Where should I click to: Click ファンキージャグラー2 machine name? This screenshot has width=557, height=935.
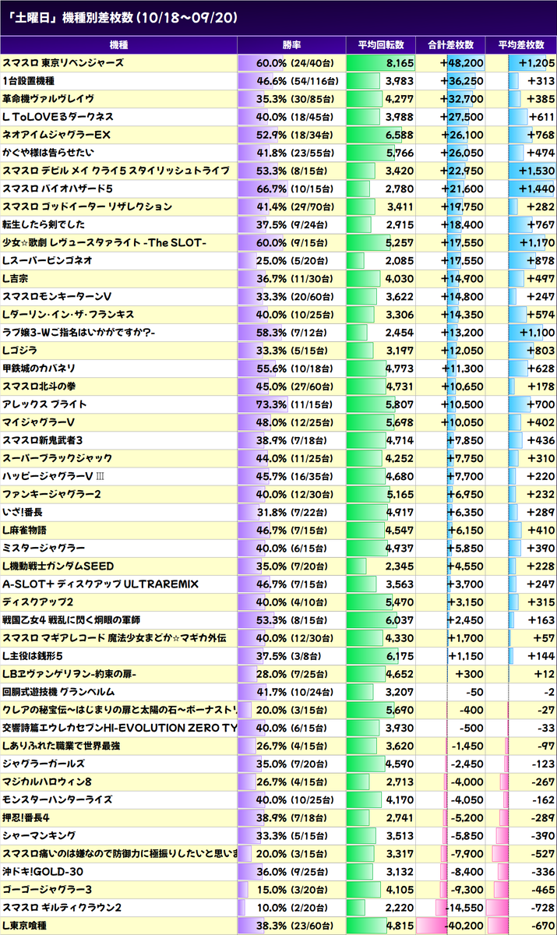point(51,494)
